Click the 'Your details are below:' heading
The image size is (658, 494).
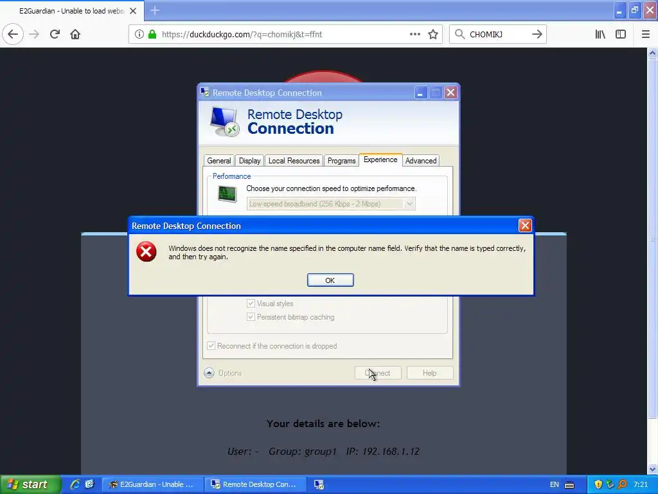coord(323,423)
